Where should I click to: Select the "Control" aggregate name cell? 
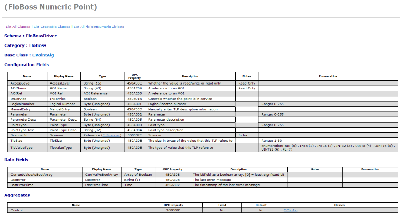click(x=76, y=210)
